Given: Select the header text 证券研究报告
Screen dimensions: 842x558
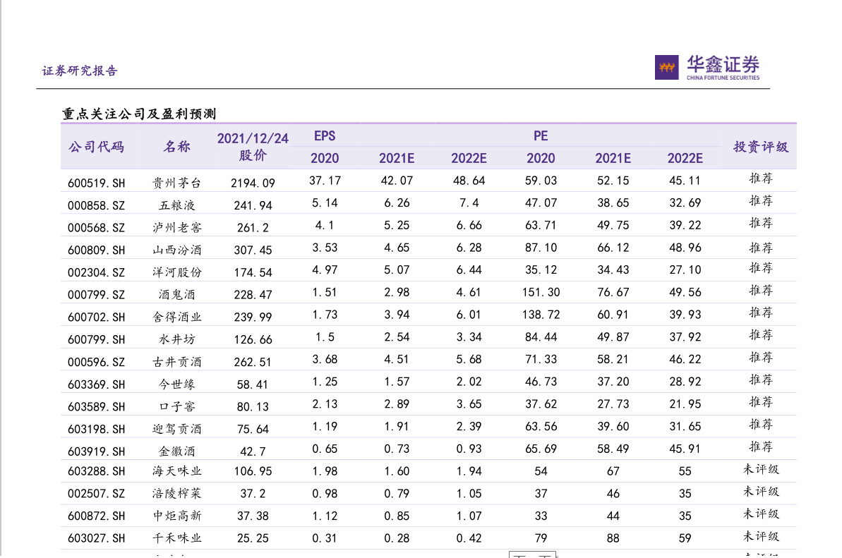Looking at the screenshot, I should 80,71.
